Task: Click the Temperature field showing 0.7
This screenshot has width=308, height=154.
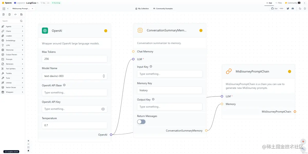Action: pos(74,125)
